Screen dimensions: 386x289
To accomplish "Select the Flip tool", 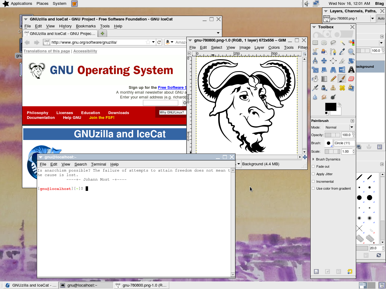I will coord(342,70).
